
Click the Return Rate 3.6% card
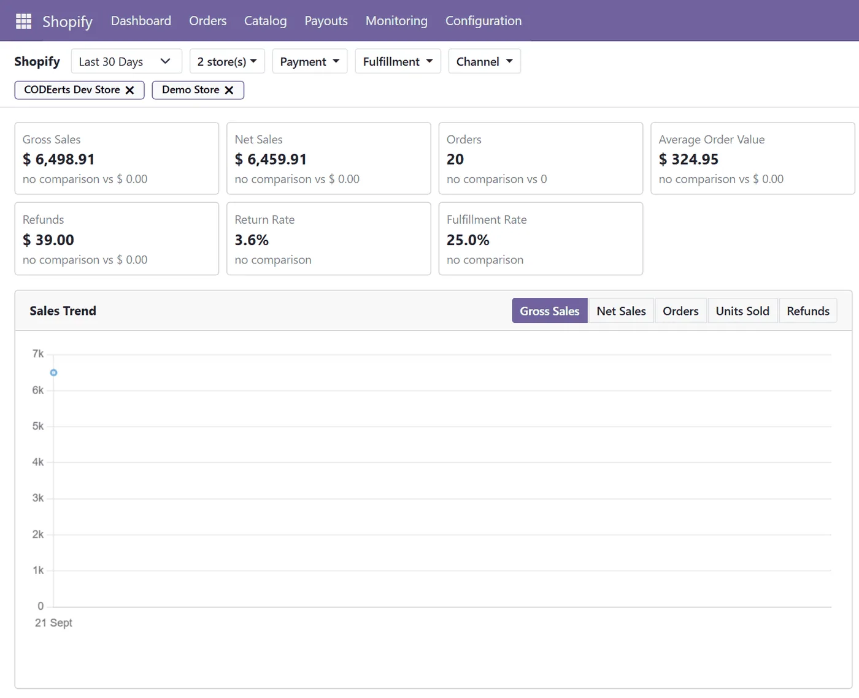click(x=329, y=239)
